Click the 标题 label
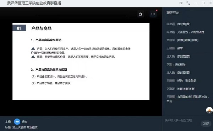Image resolution: width=213 pixels, height=131 pixels. click(x=8, y=127)
